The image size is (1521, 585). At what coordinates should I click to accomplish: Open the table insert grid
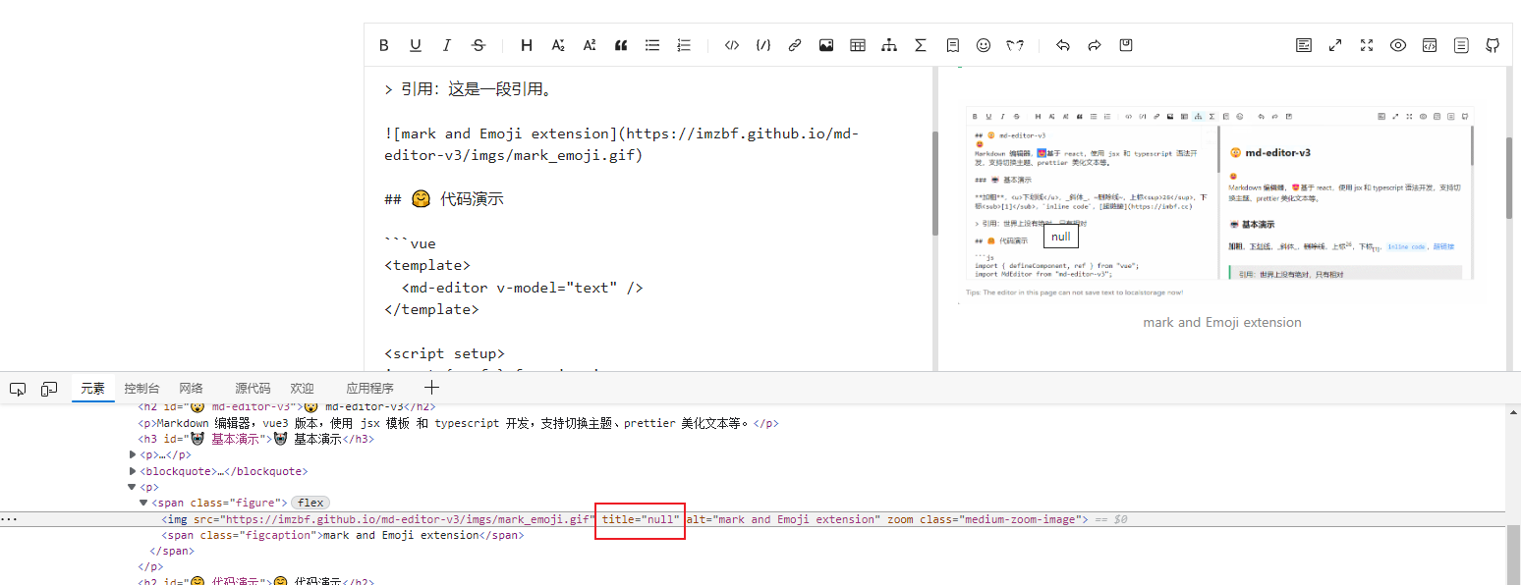tap(858, 45)
